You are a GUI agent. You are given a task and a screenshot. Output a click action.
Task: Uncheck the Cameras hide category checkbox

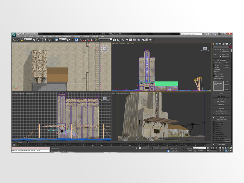tap(214, 69)
